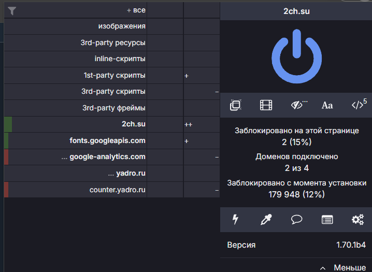This screenshot has height=272, width=372.
Task: Click local rule cell for 3rd-party скрипты
Action: coord(202,92)
